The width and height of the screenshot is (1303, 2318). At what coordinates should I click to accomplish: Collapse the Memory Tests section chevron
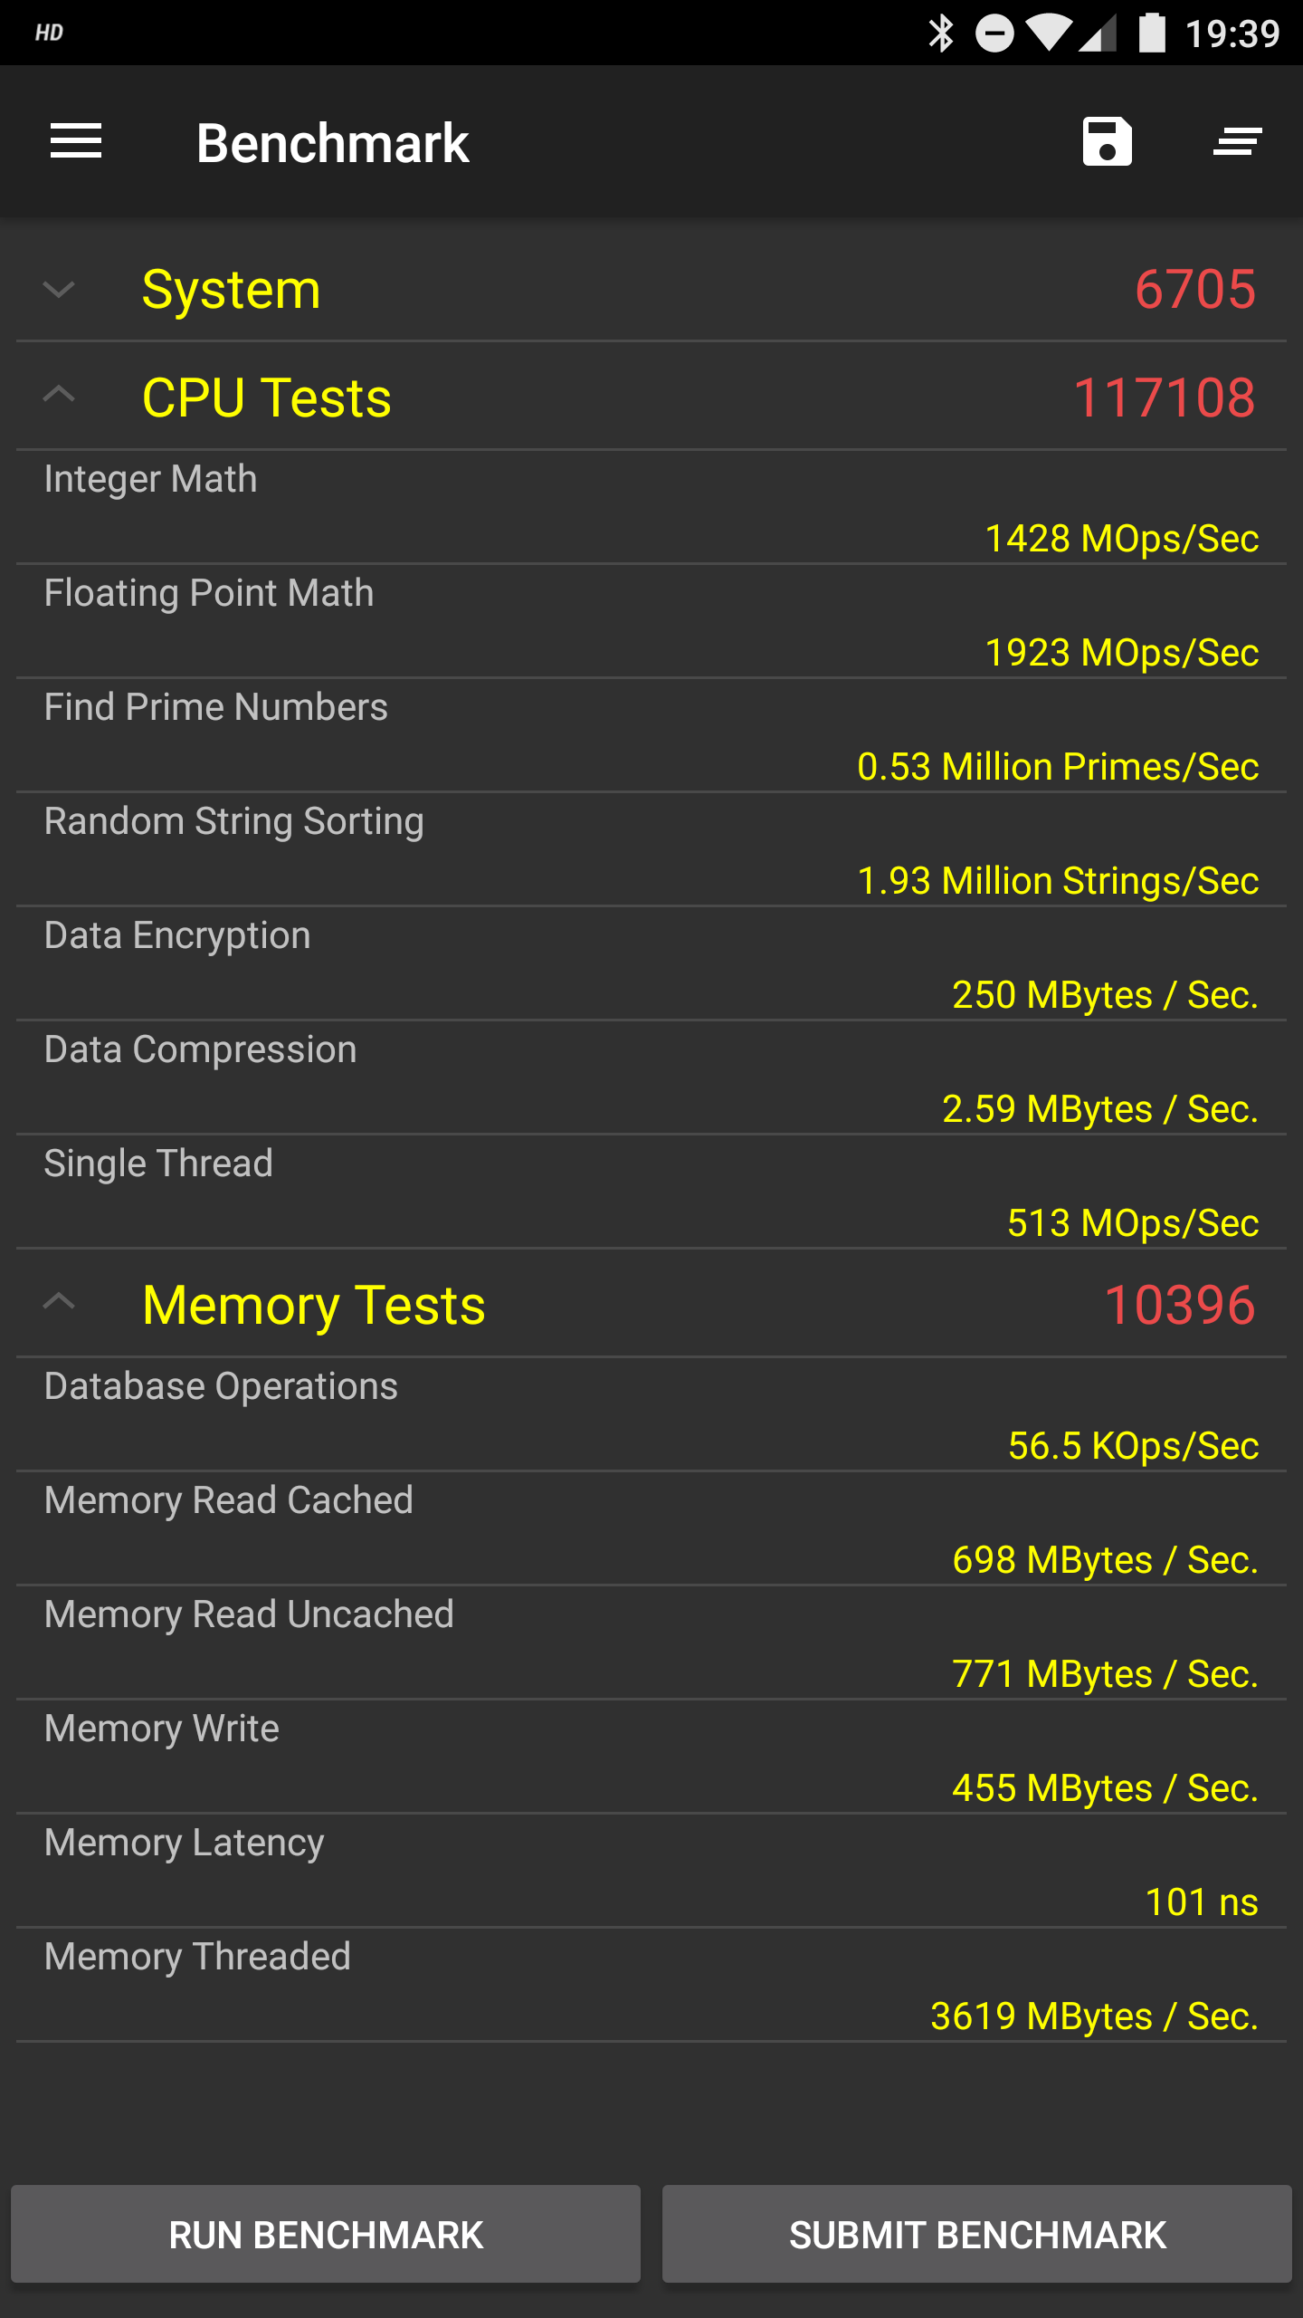click(59, 1303)
